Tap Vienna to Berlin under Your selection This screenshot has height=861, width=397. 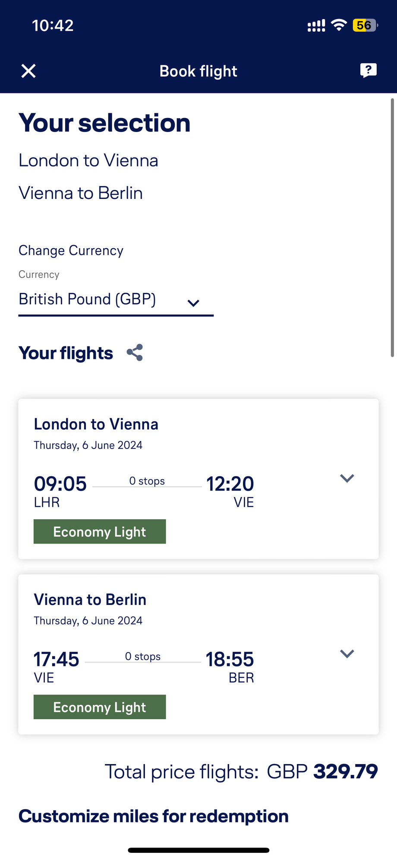tap(81, 193)
